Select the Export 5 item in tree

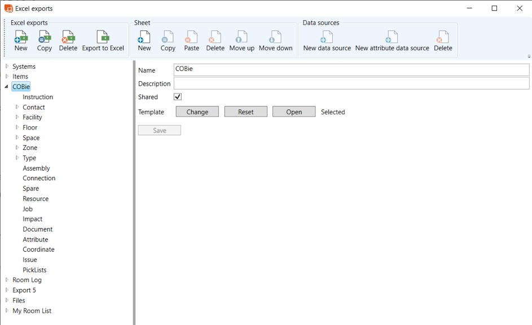pyautogui.click(x=24, y=290)
